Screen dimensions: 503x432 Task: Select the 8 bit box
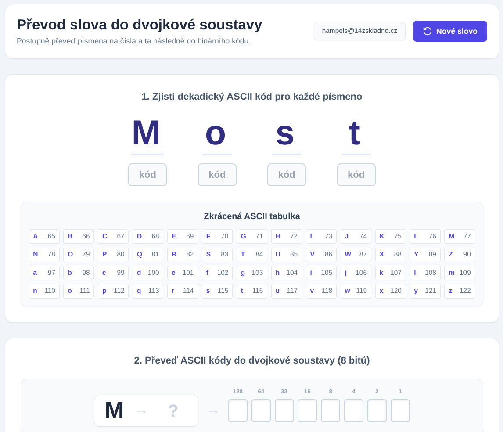point(331,410)
